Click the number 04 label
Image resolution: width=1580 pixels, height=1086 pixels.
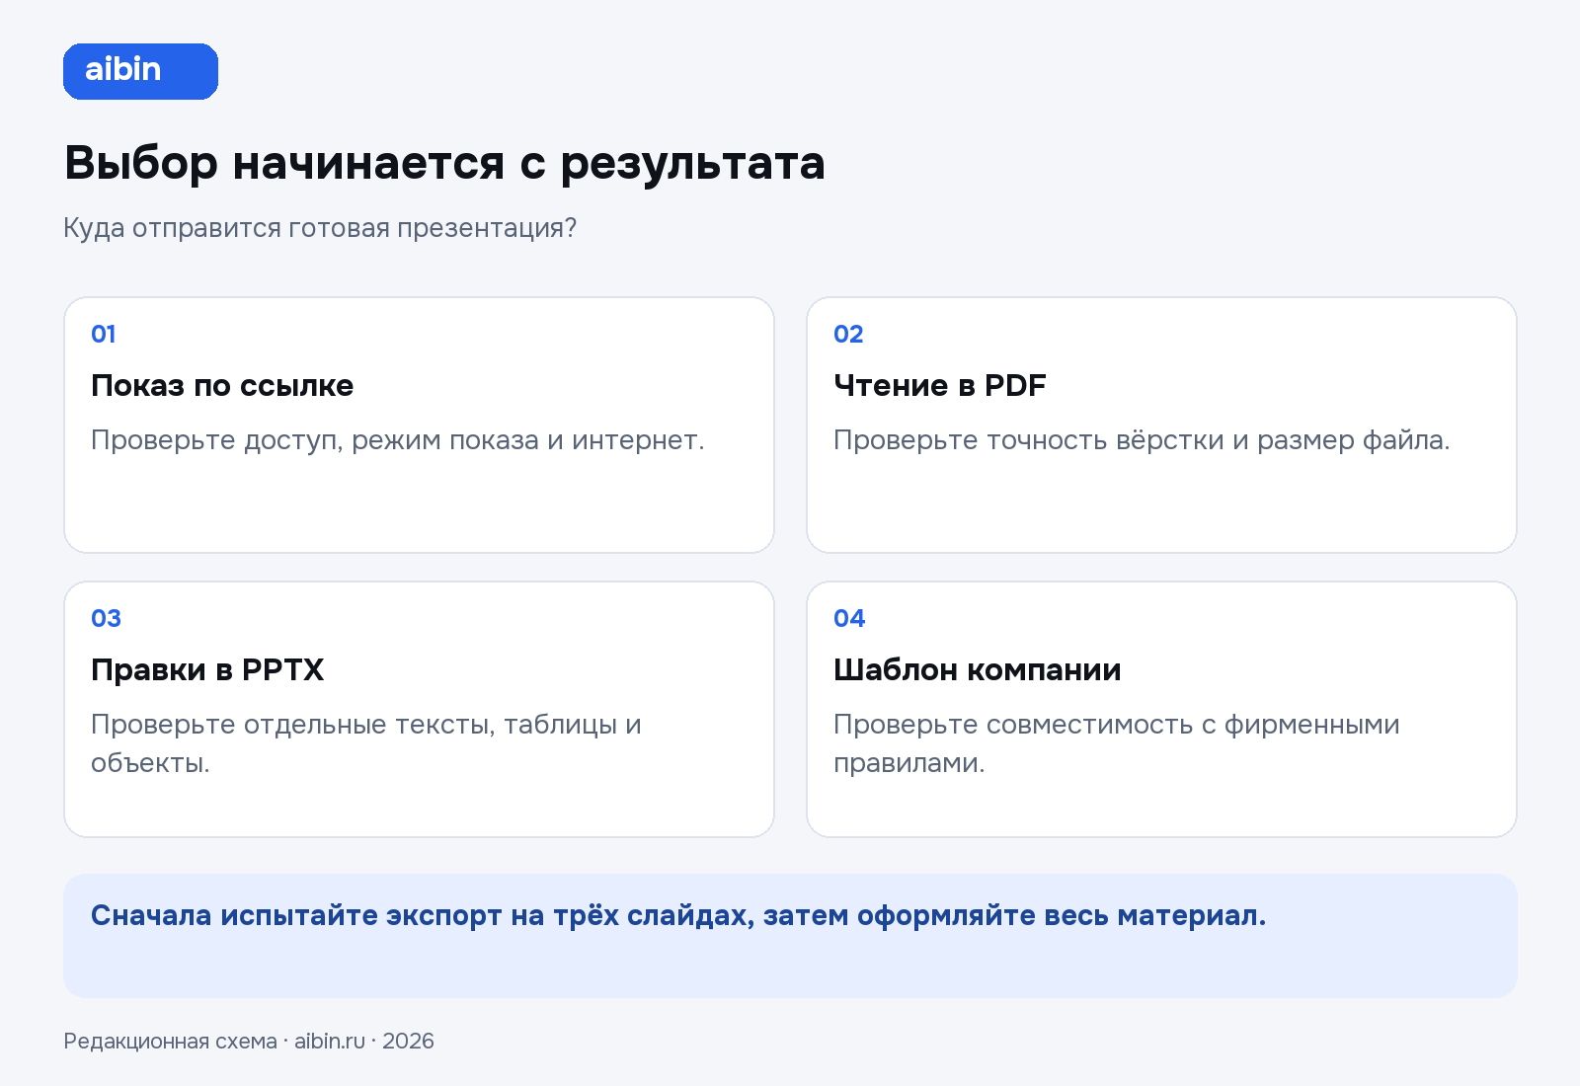tap(849, 618)
